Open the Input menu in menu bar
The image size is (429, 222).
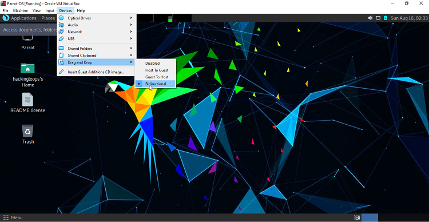tap(50, 11)
